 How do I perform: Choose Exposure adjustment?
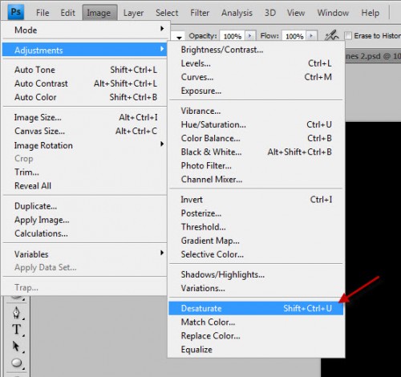tap(256, 91)
